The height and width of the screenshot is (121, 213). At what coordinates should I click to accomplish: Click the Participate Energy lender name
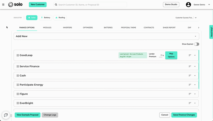pos(31,85)
